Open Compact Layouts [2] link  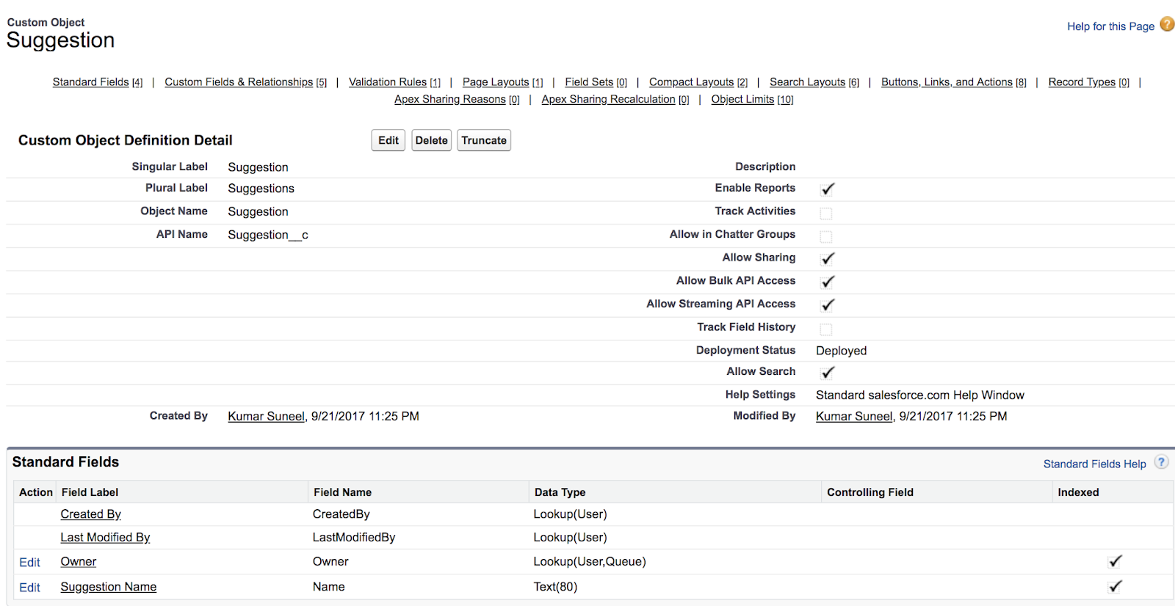click(x=698, y=82)
